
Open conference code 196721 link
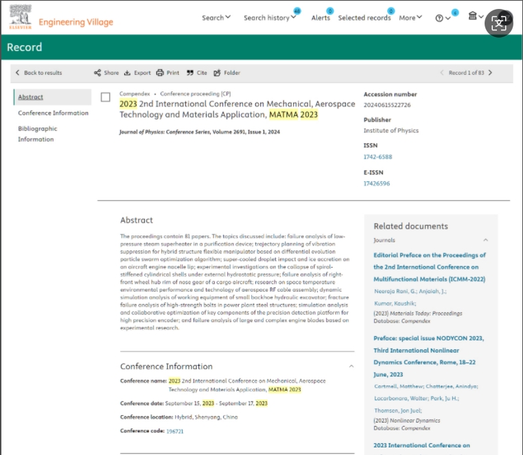point(175,431)
